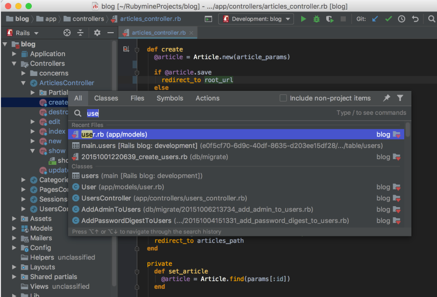
Task: Switch to the Symbols search tab
Action: click(170, 98)
